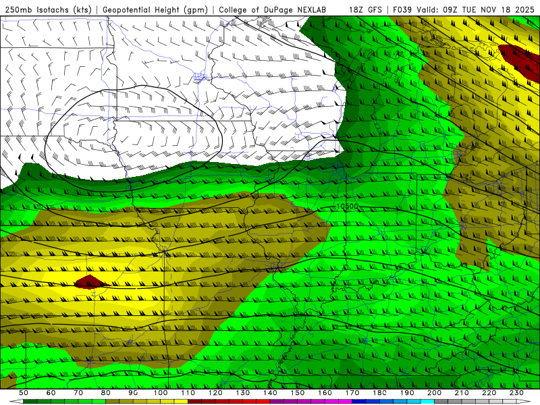The image size is (540, 405).
Task: Click the "70" color scale label
Action: coord(78,393)
